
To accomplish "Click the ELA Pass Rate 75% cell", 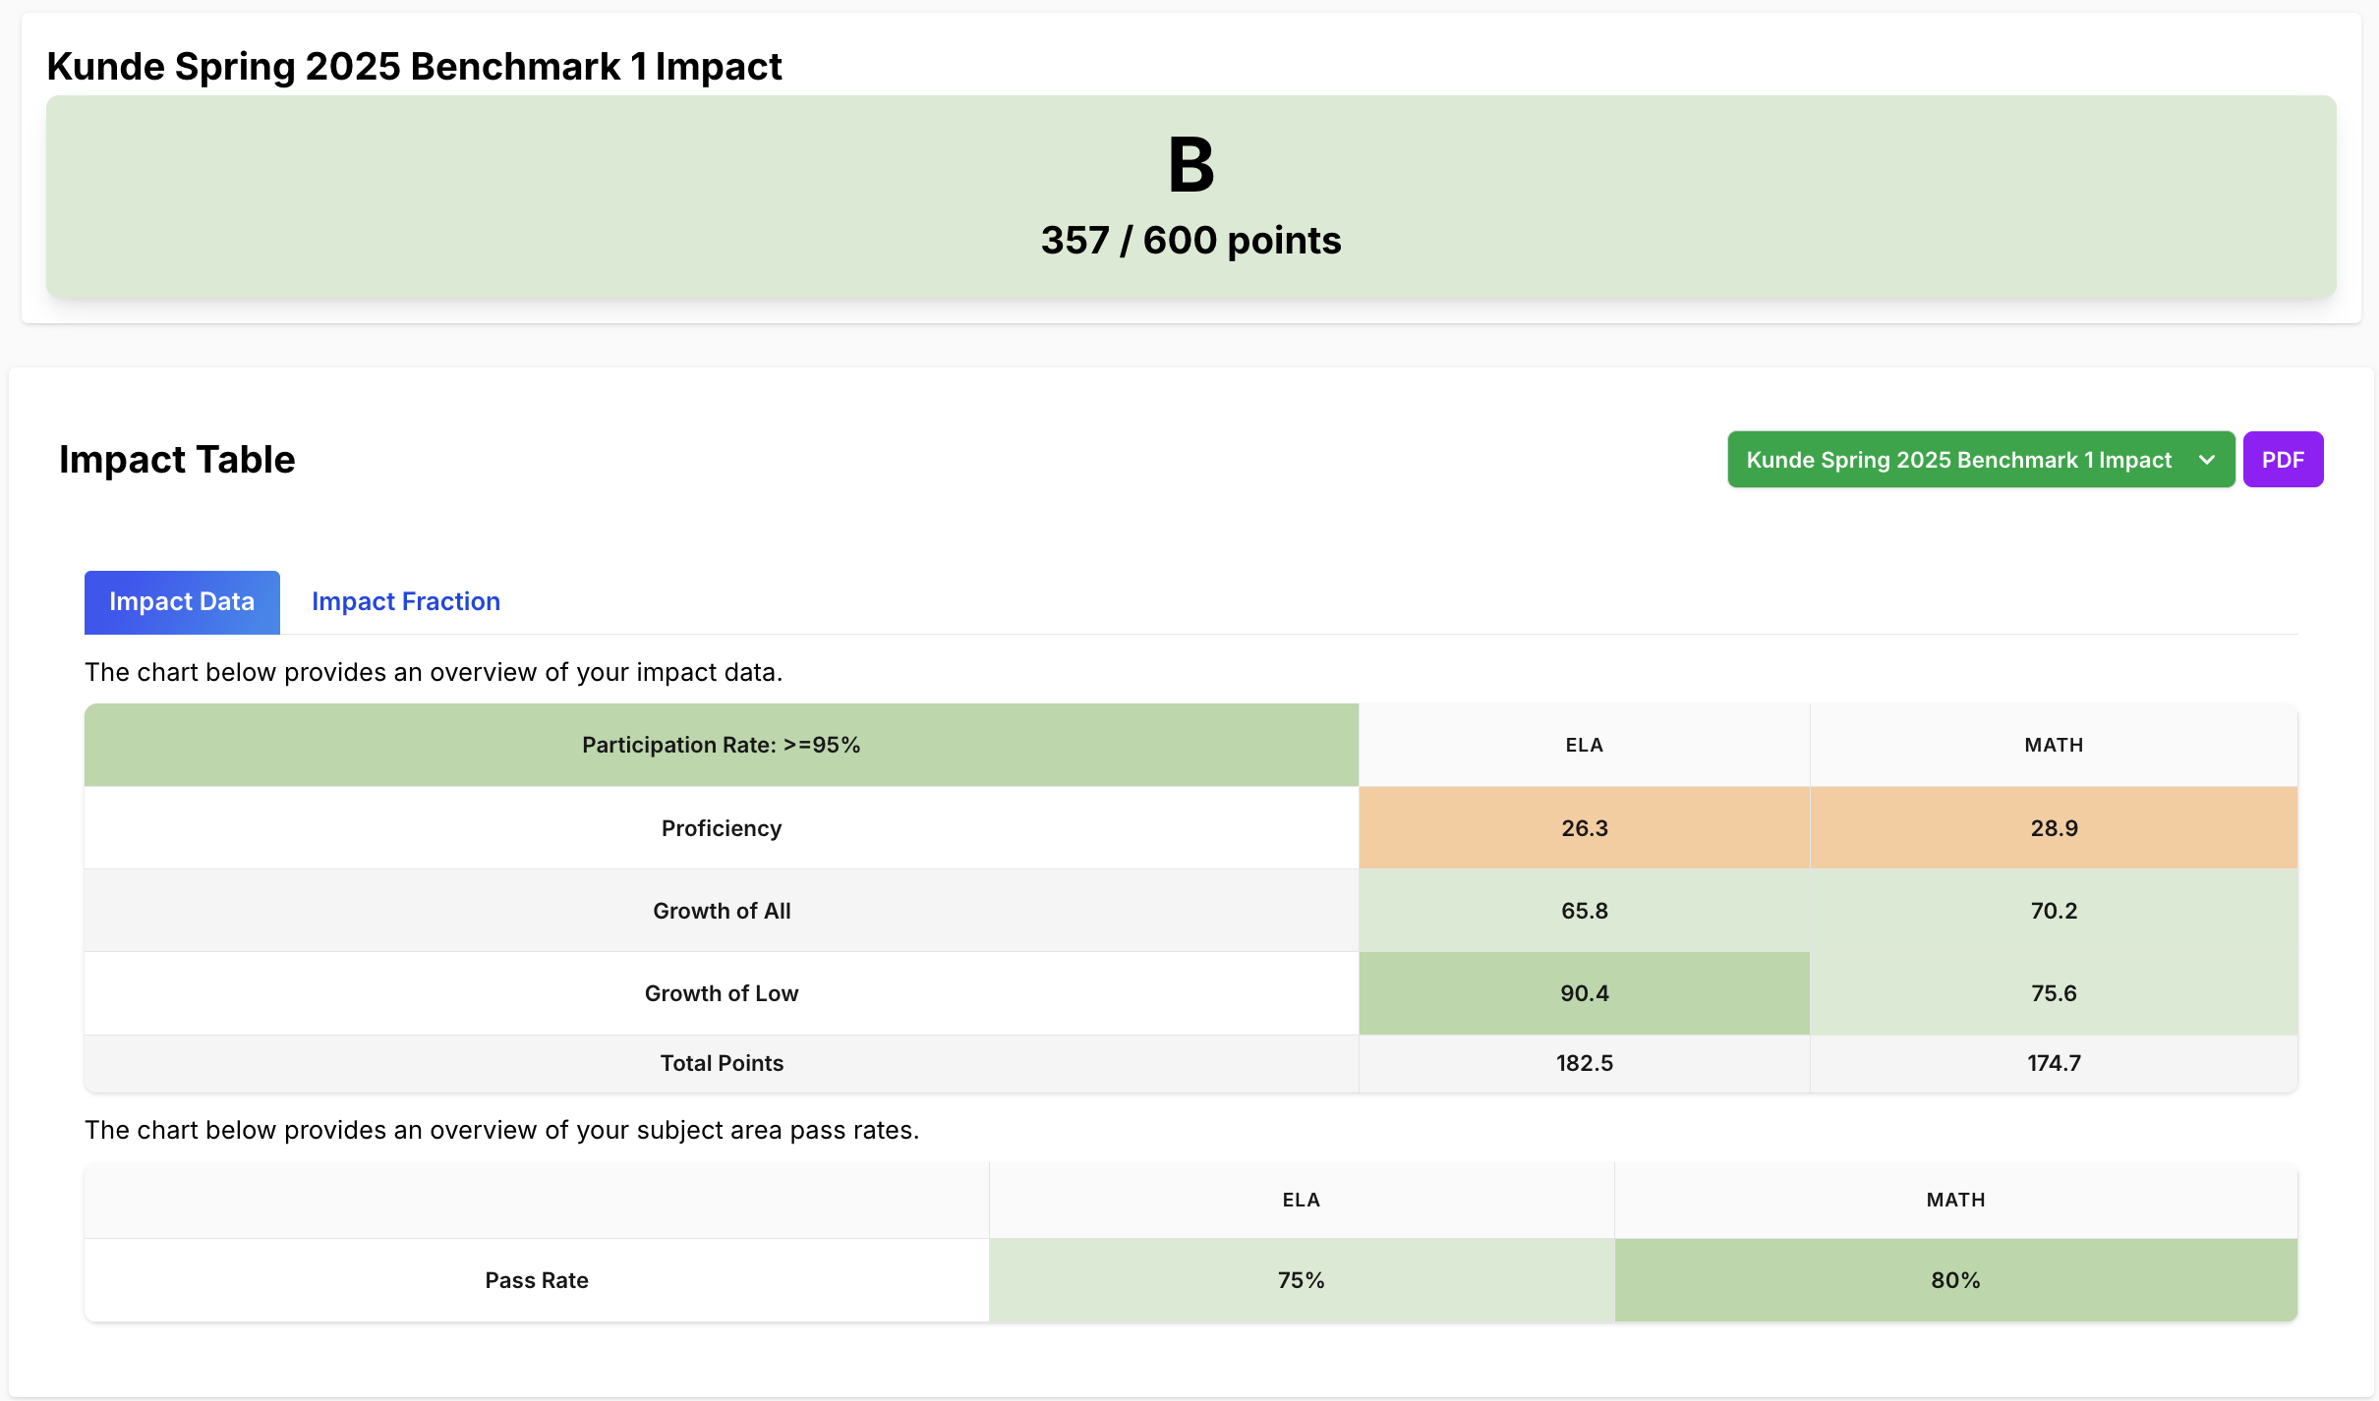I will [x=1301, y=1280].
